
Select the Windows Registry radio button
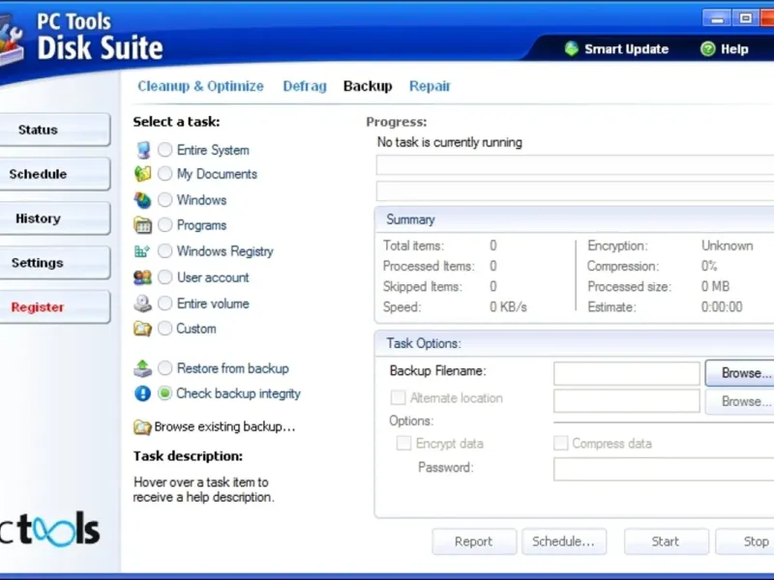point(164,251)
